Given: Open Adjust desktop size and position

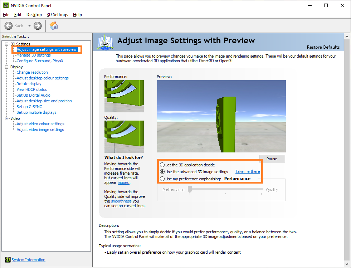Looking at the screenshot, I should (44, 101).
